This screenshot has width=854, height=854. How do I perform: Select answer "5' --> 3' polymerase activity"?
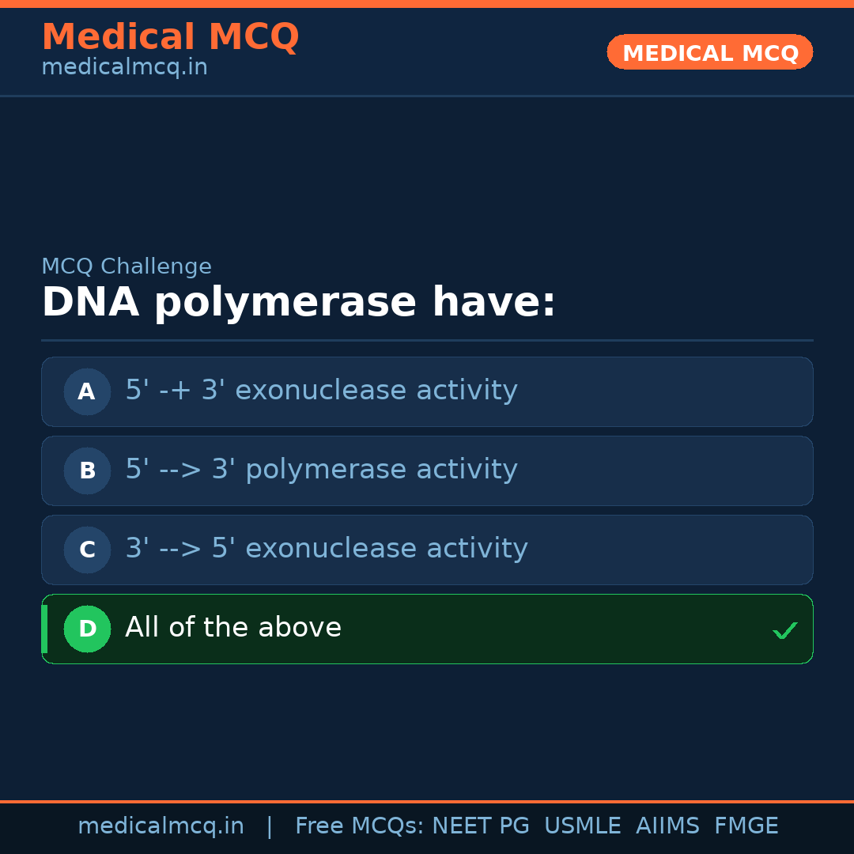point(321,470)
